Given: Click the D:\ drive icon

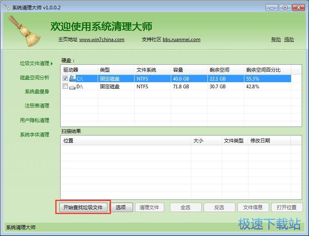Looking at the screenshot, I should [x=72, y=87].
